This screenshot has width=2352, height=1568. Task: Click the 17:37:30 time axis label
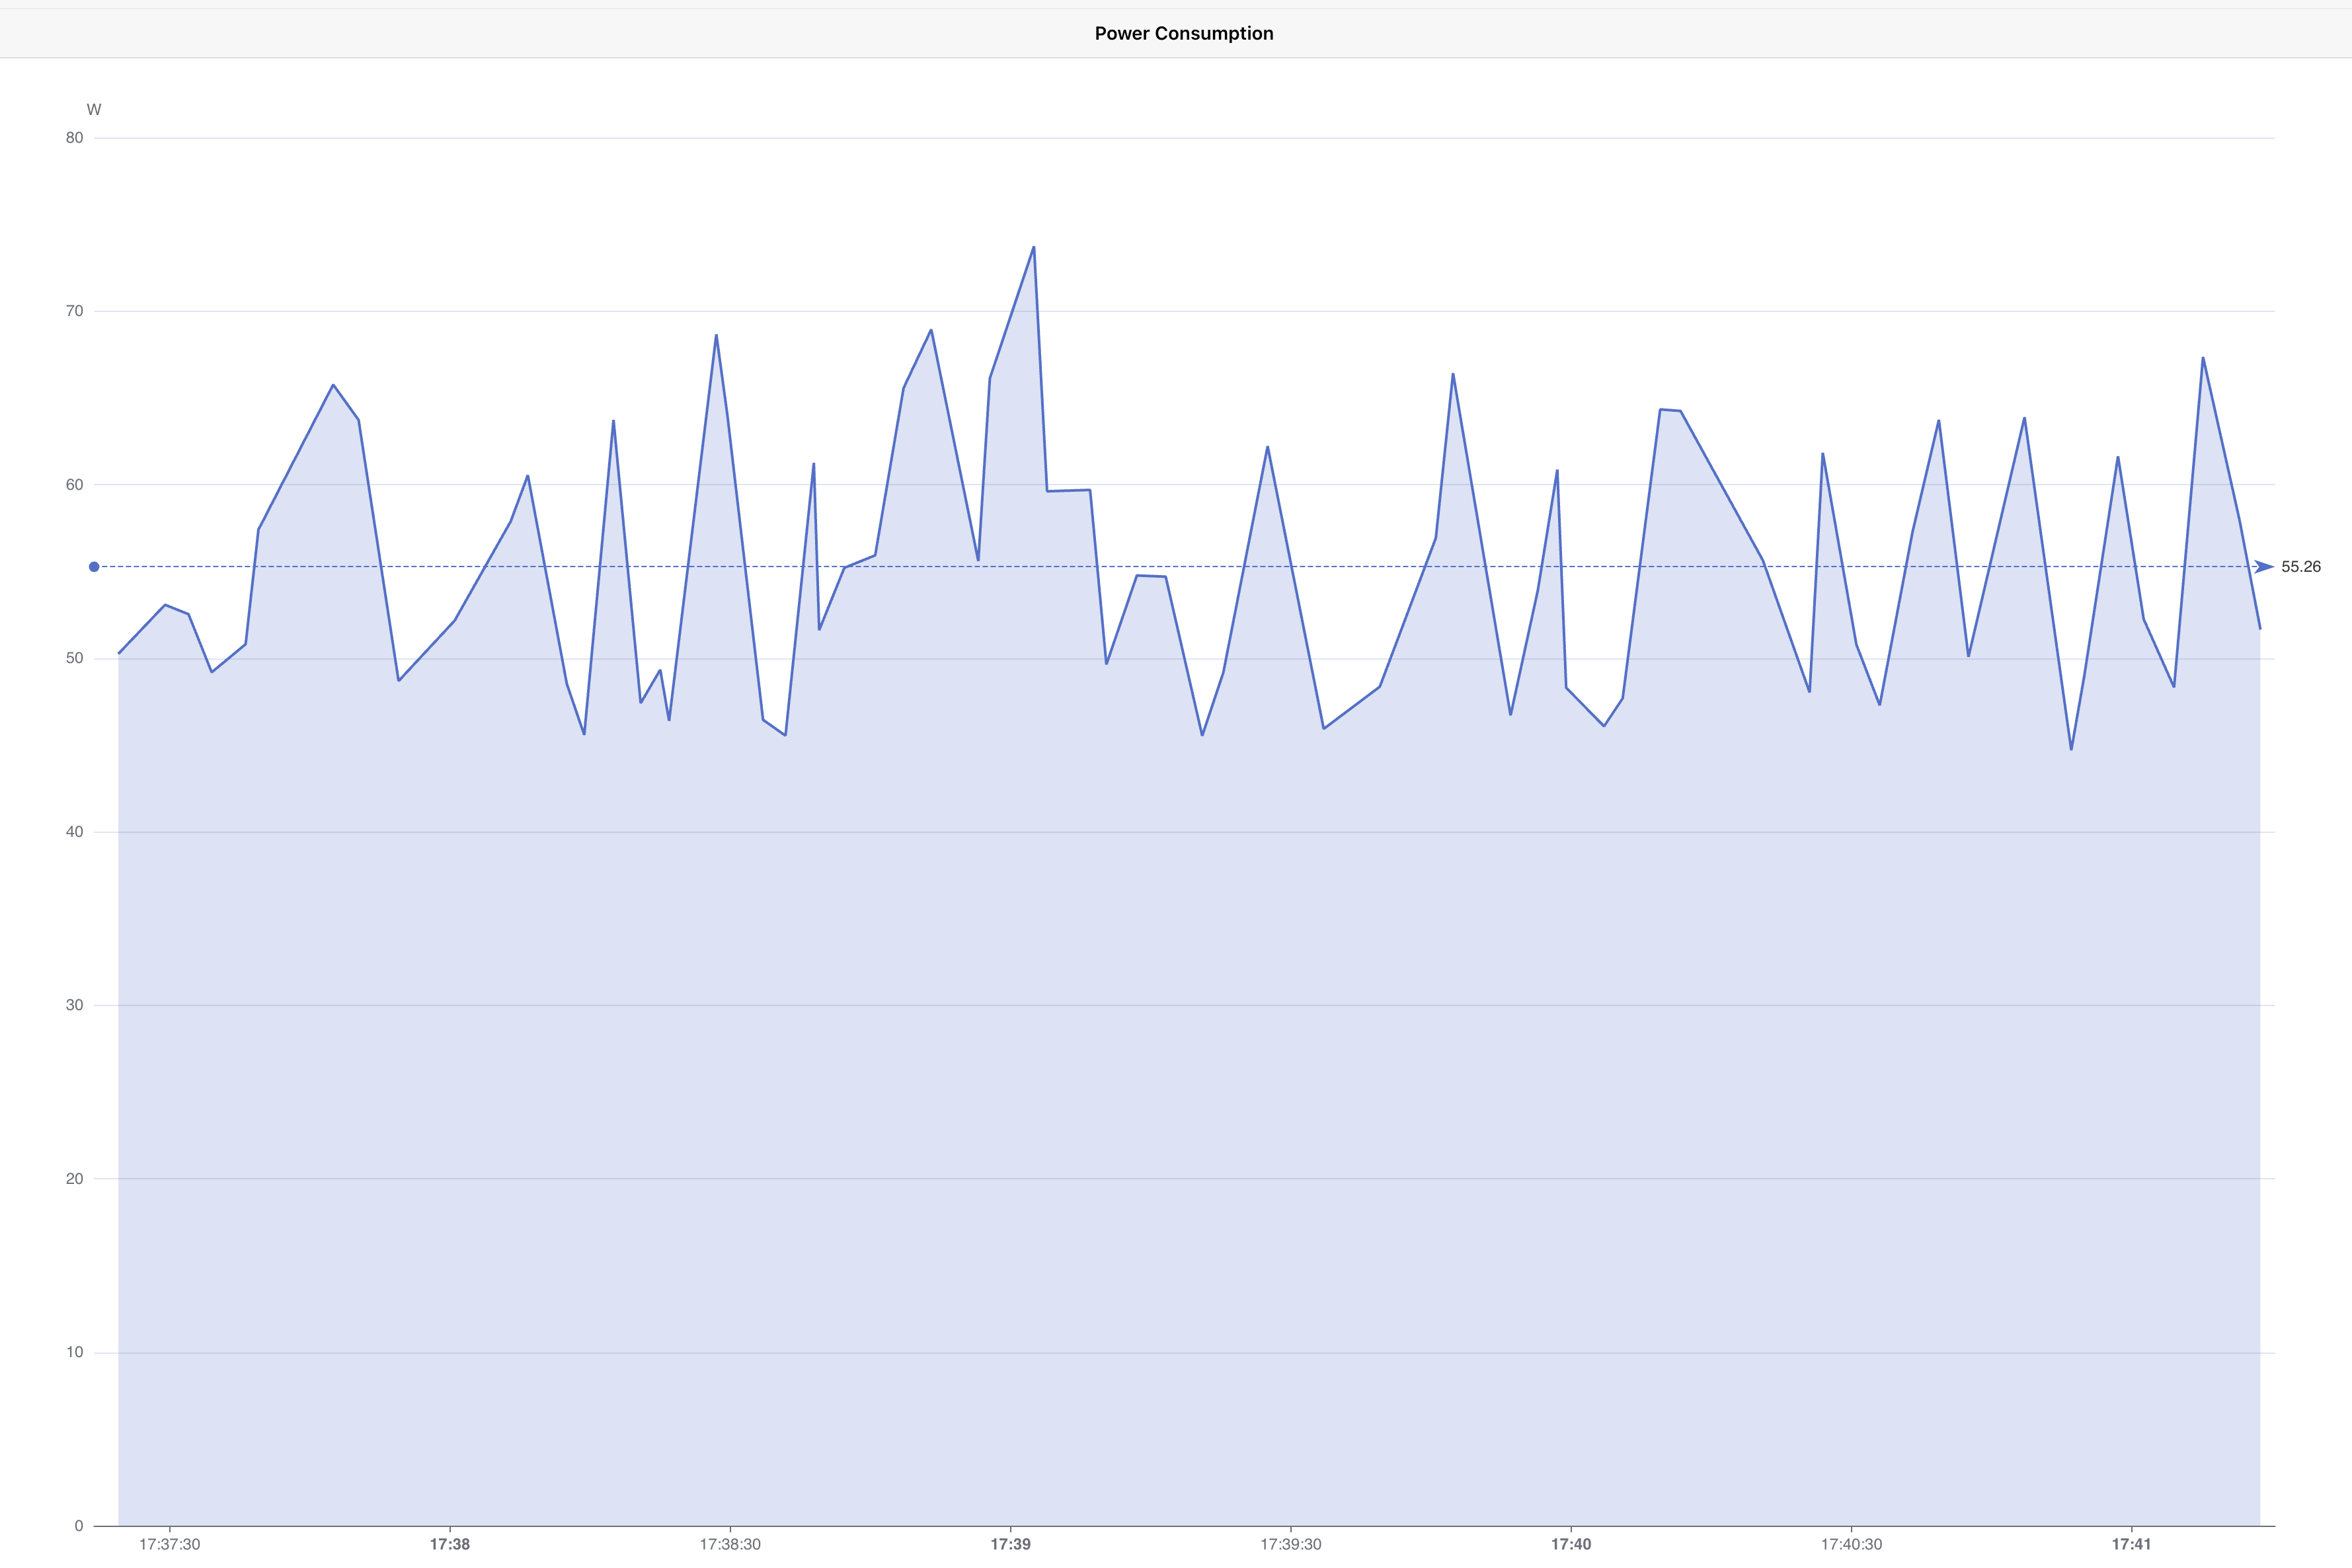pos(170,1544)
